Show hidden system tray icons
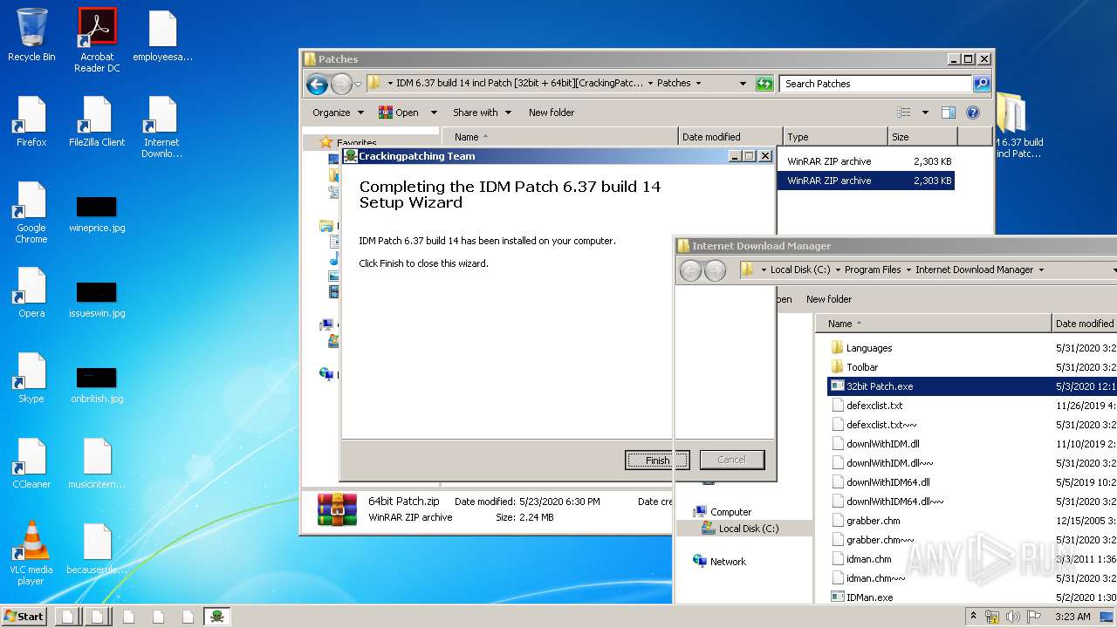This screenshot has width=1117, height=628. coord(973,617)
